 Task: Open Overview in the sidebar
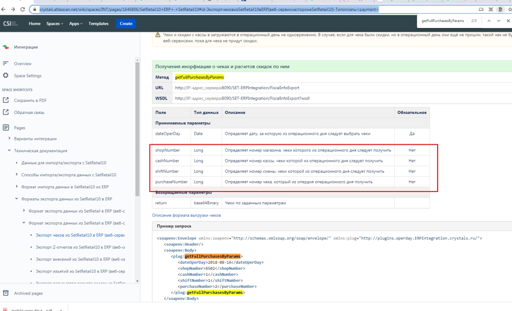(23, 64)
